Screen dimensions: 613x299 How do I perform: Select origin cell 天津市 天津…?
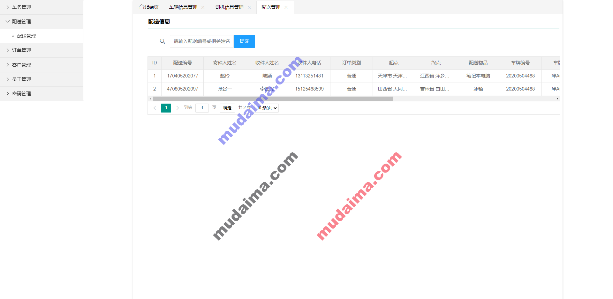pos(394,76)
